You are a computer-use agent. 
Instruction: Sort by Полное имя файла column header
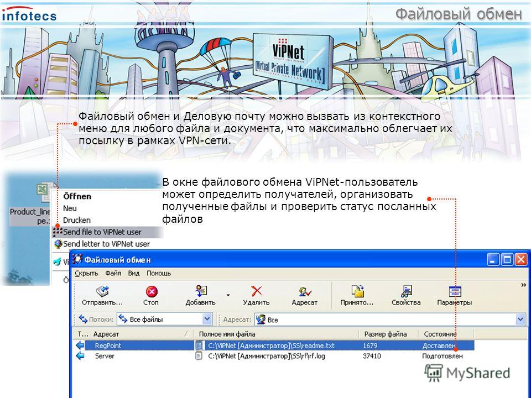tap(277, 334)
